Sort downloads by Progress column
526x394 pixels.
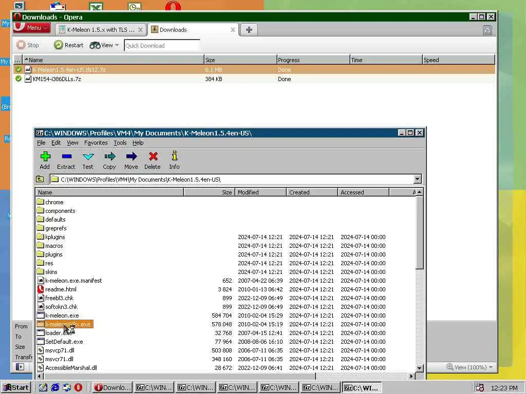pos(313,60)
